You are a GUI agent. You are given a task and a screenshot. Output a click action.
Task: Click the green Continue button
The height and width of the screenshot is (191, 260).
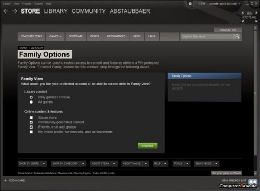pos(148,146)
